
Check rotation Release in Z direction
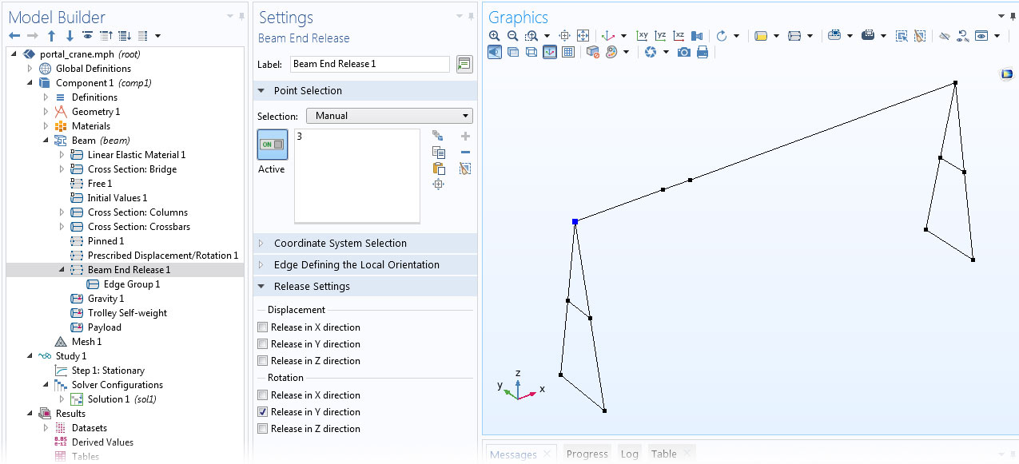[263, 429]
